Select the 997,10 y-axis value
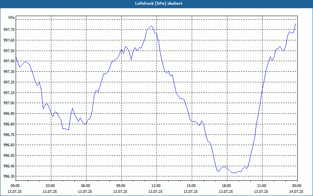 click(x=9, y=93)
